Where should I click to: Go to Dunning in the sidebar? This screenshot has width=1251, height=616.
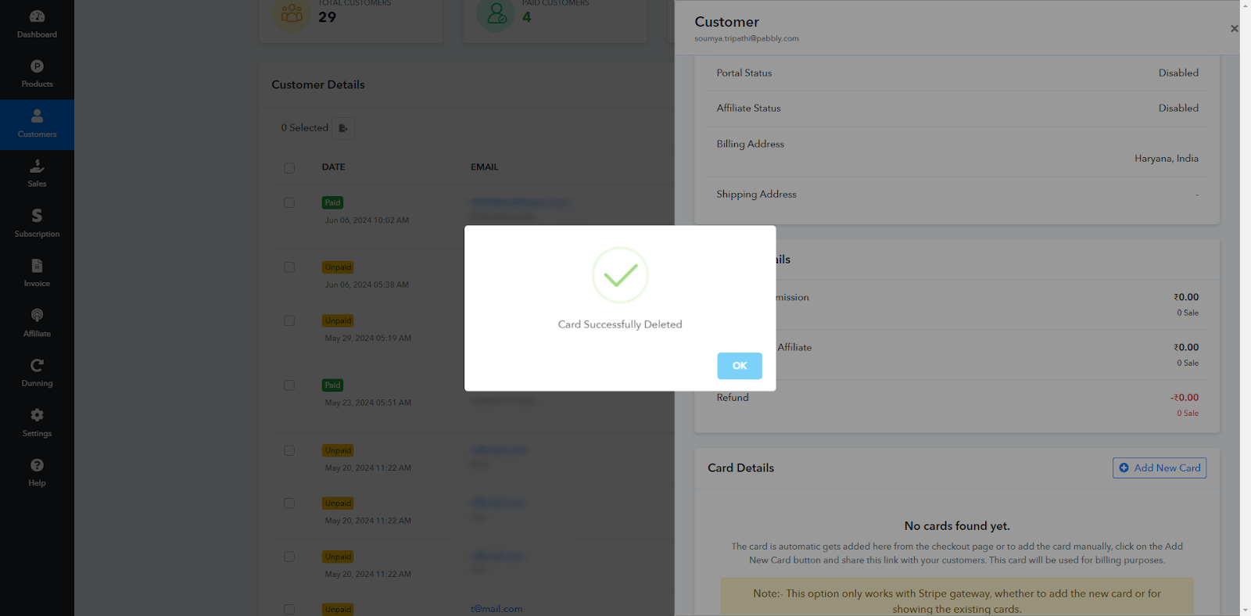37,374
